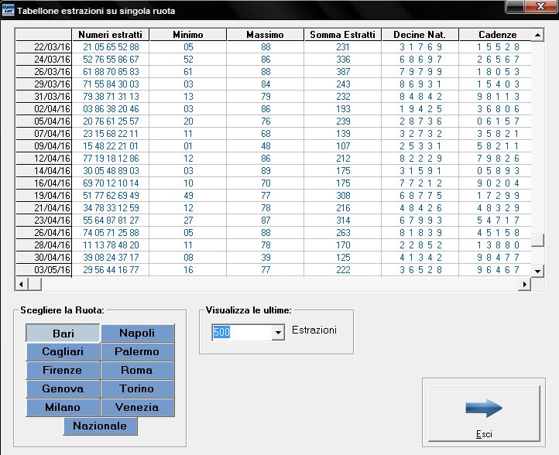Select the 12/04/16 row header
559x455 pixels.
[43, 158]
